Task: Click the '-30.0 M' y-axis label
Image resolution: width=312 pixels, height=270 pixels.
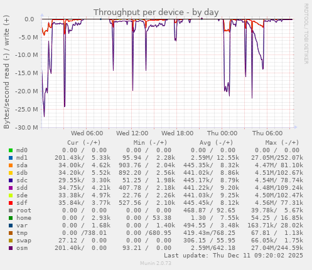Action: 26,127
